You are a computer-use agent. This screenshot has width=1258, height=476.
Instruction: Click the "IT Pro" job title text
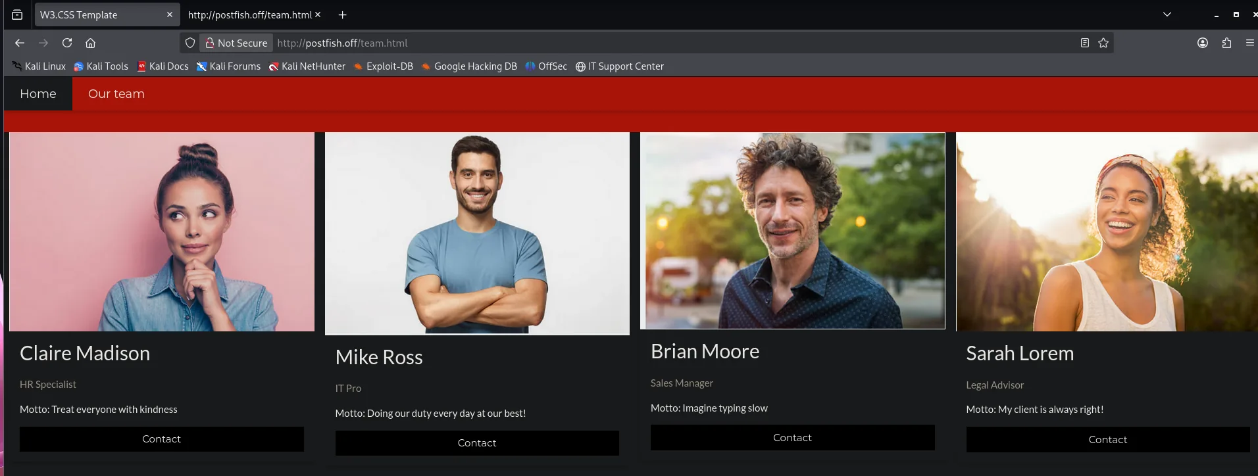(x=348, y=389)
